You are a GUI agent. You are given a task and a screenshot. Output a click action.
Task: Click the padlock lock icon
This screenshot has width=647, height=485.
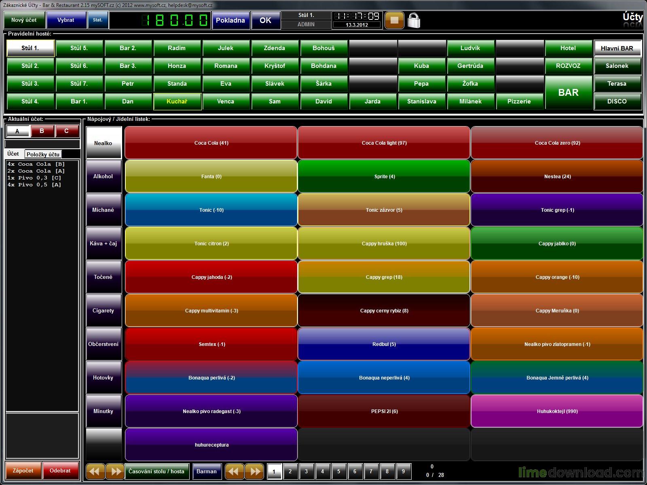[414, 20]
